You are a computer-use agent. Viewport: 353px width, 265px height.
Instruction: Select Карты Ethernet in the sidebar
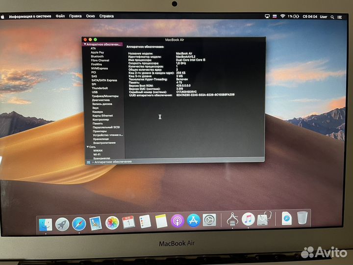(x=102, y=116)
